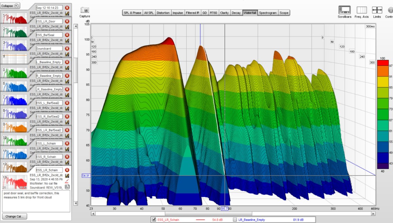Click the left arrow of the horizontal scrollbar

[93, 214]
